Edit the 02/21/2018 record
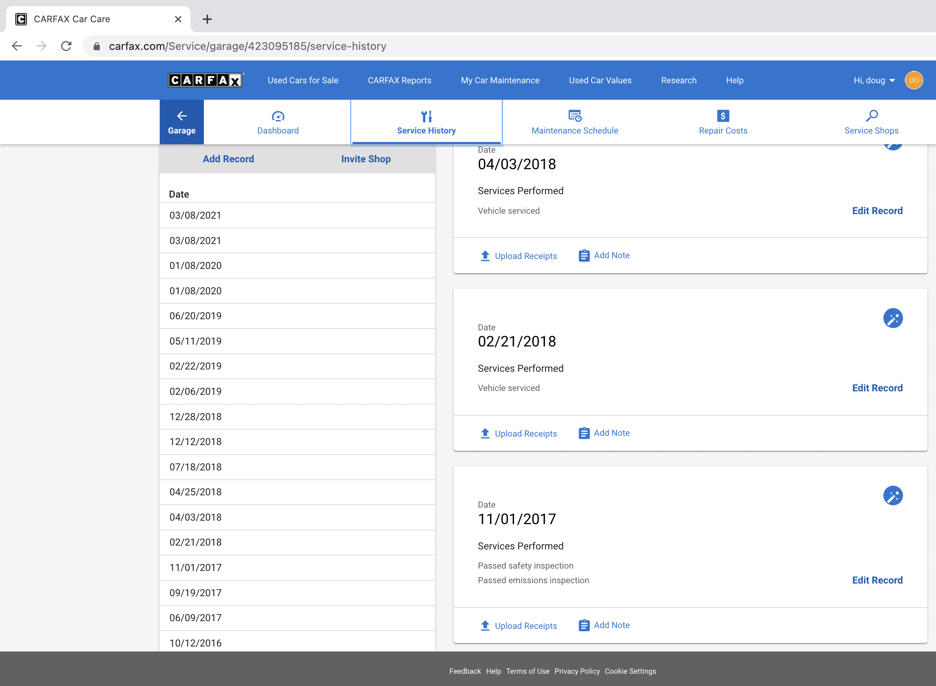Image resolution: width=936 pixels, height=686 pixels. [x=877, y=388]
